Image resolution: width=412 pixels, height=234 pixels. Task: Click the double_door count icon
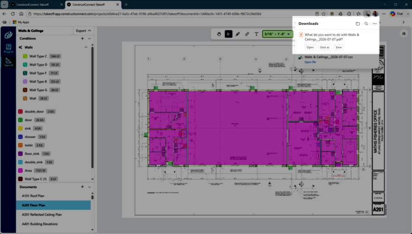tap(20, 112)
